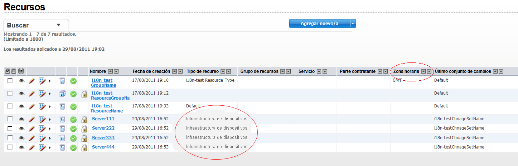The width and height of the screenshot is (518, 166).
Task: Click the view eye icon for Server111
Action: tap(22, 119)
